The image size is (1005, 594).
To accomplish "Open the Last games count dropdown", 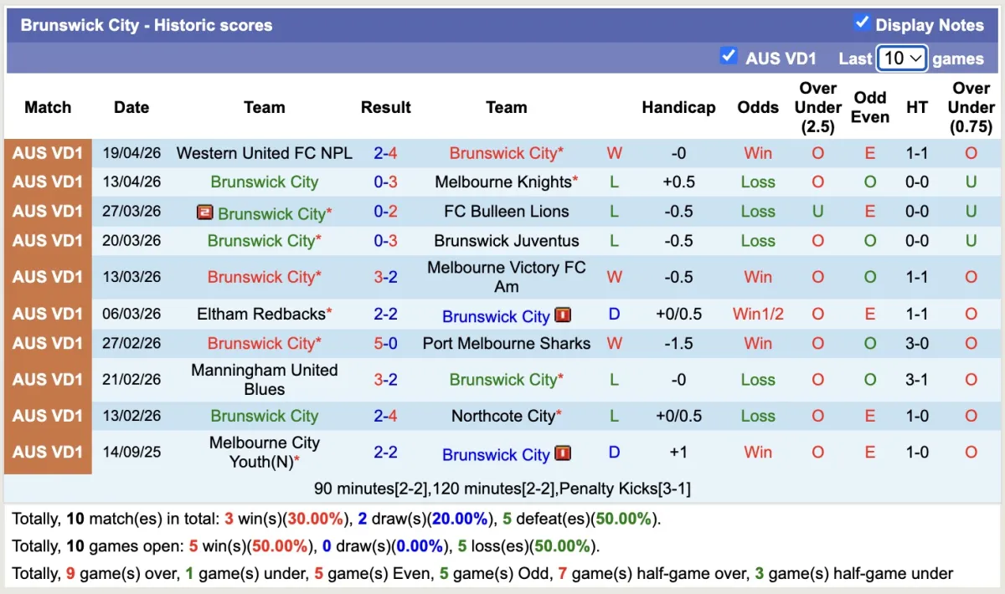I will click(902, 58).
